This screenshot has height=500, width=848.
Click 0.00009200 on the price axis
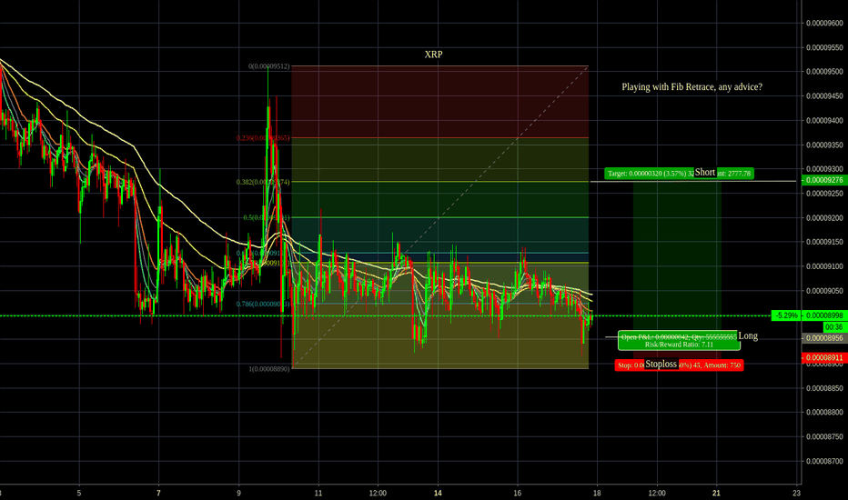click(824, 218)
